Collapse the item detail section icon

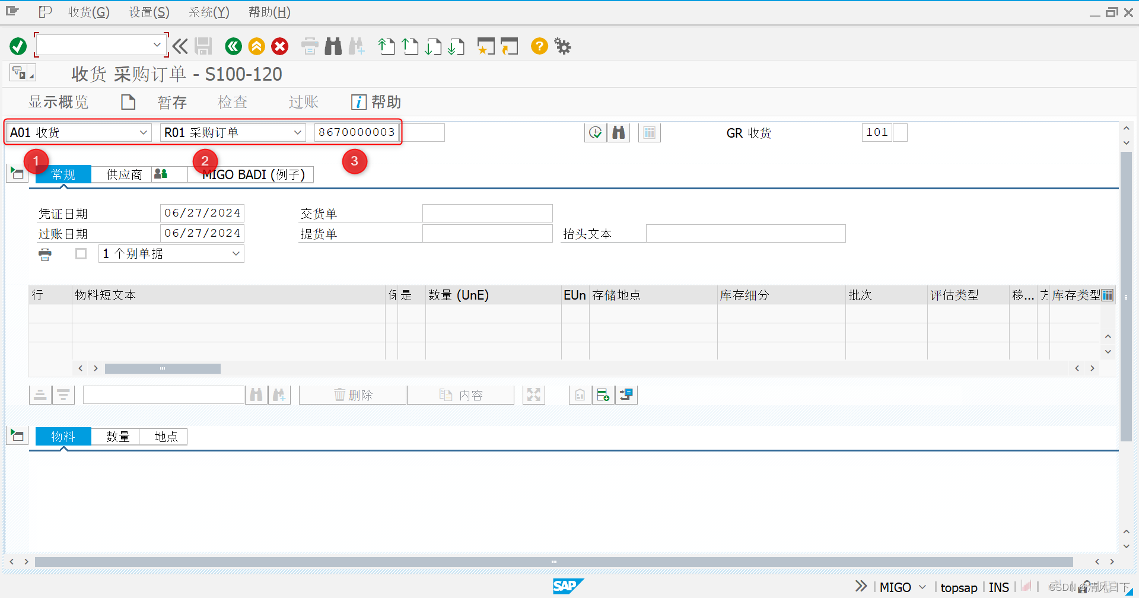(x=17, y=435)
